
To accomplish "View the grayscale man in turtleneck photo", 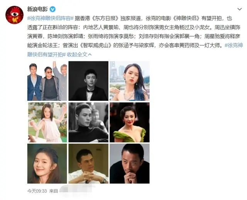I will pyautogui.click(x=88, y=122).
